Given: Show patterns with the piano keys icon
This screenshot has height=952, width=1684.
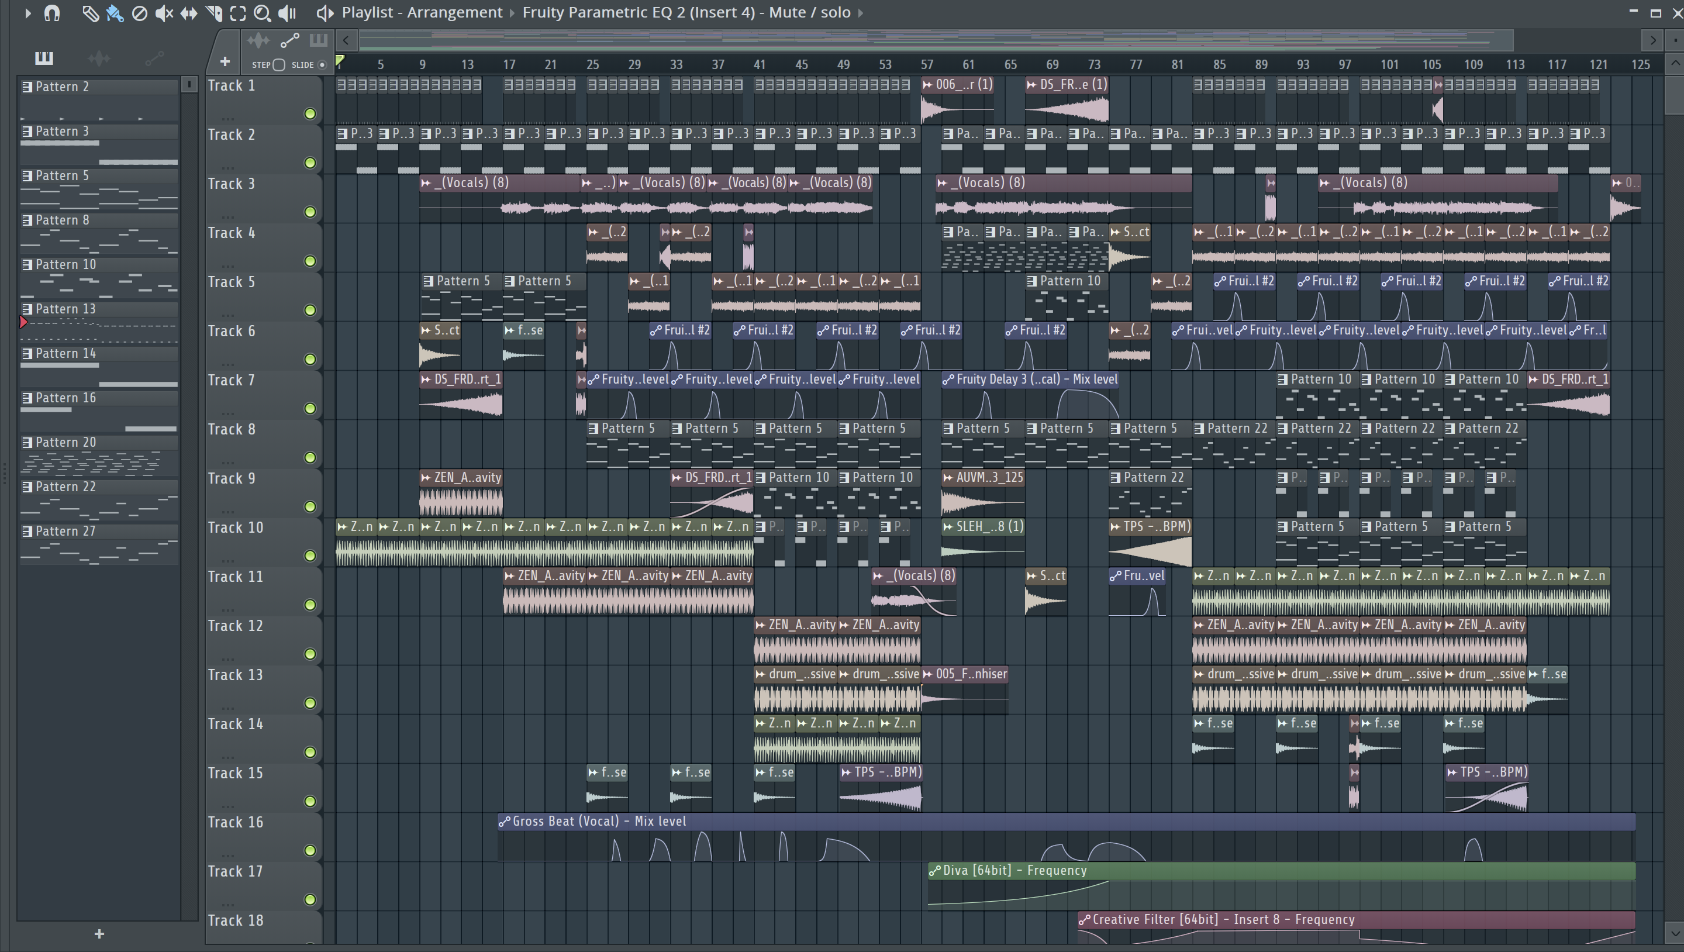Looking at the screenshot, I should click(x=44, y=58).
